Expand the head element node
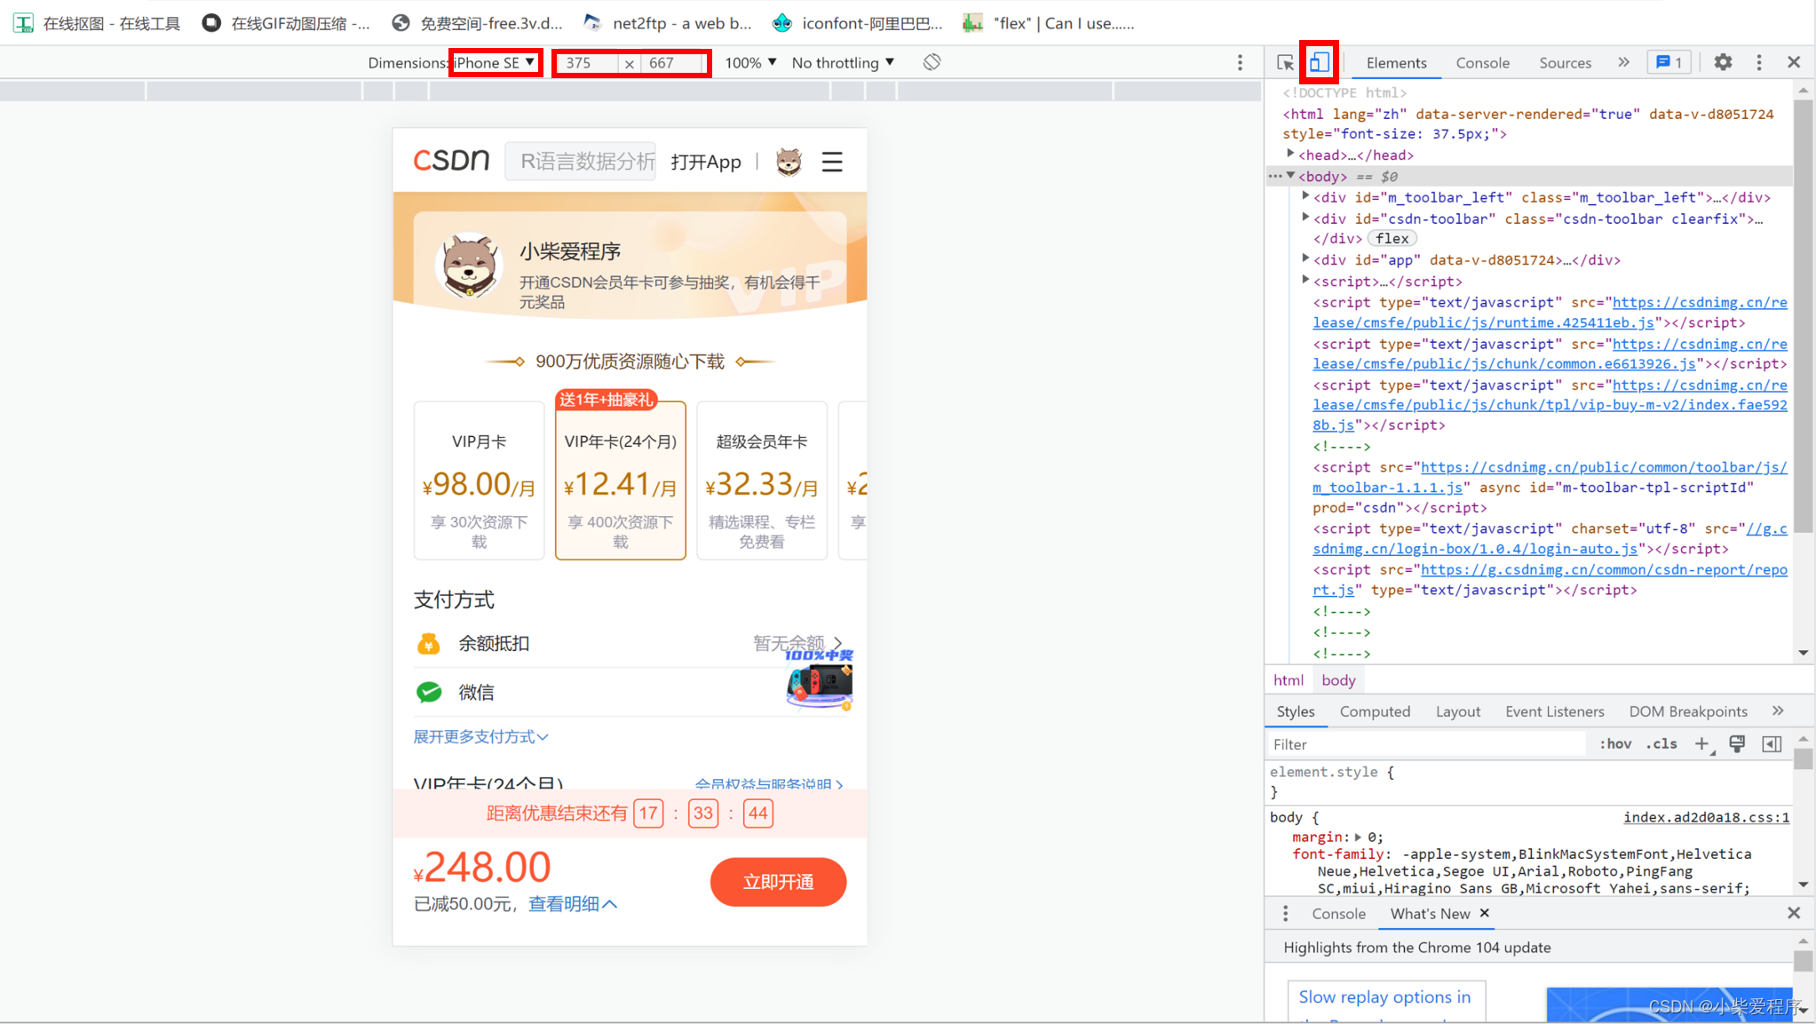 pos(1291,155)
